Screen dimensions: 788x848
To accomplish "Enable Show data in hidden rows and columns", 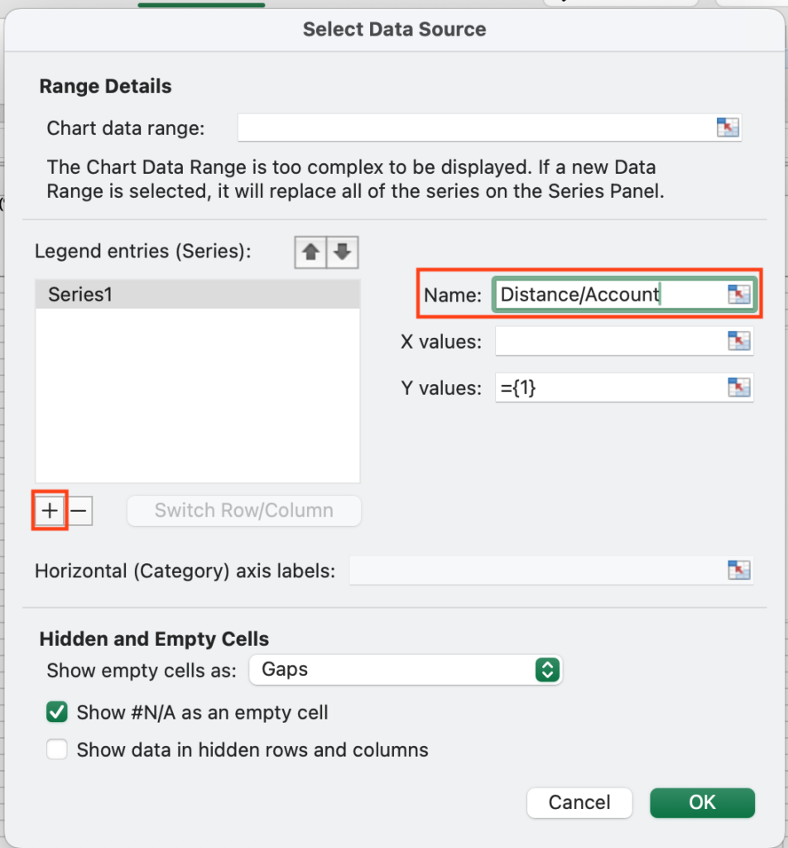I will point(57,749).
